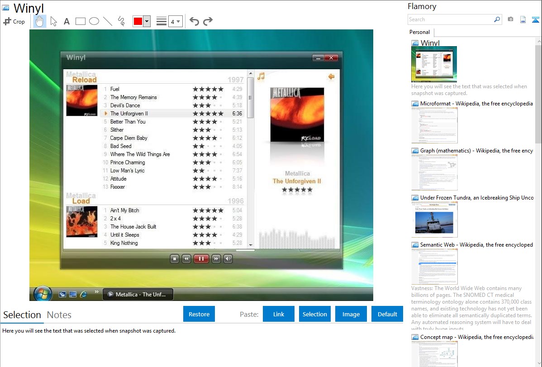Click the next track button in Winyl
The width and height of the screenshot is (542, 367).
[x=216, y=259]
